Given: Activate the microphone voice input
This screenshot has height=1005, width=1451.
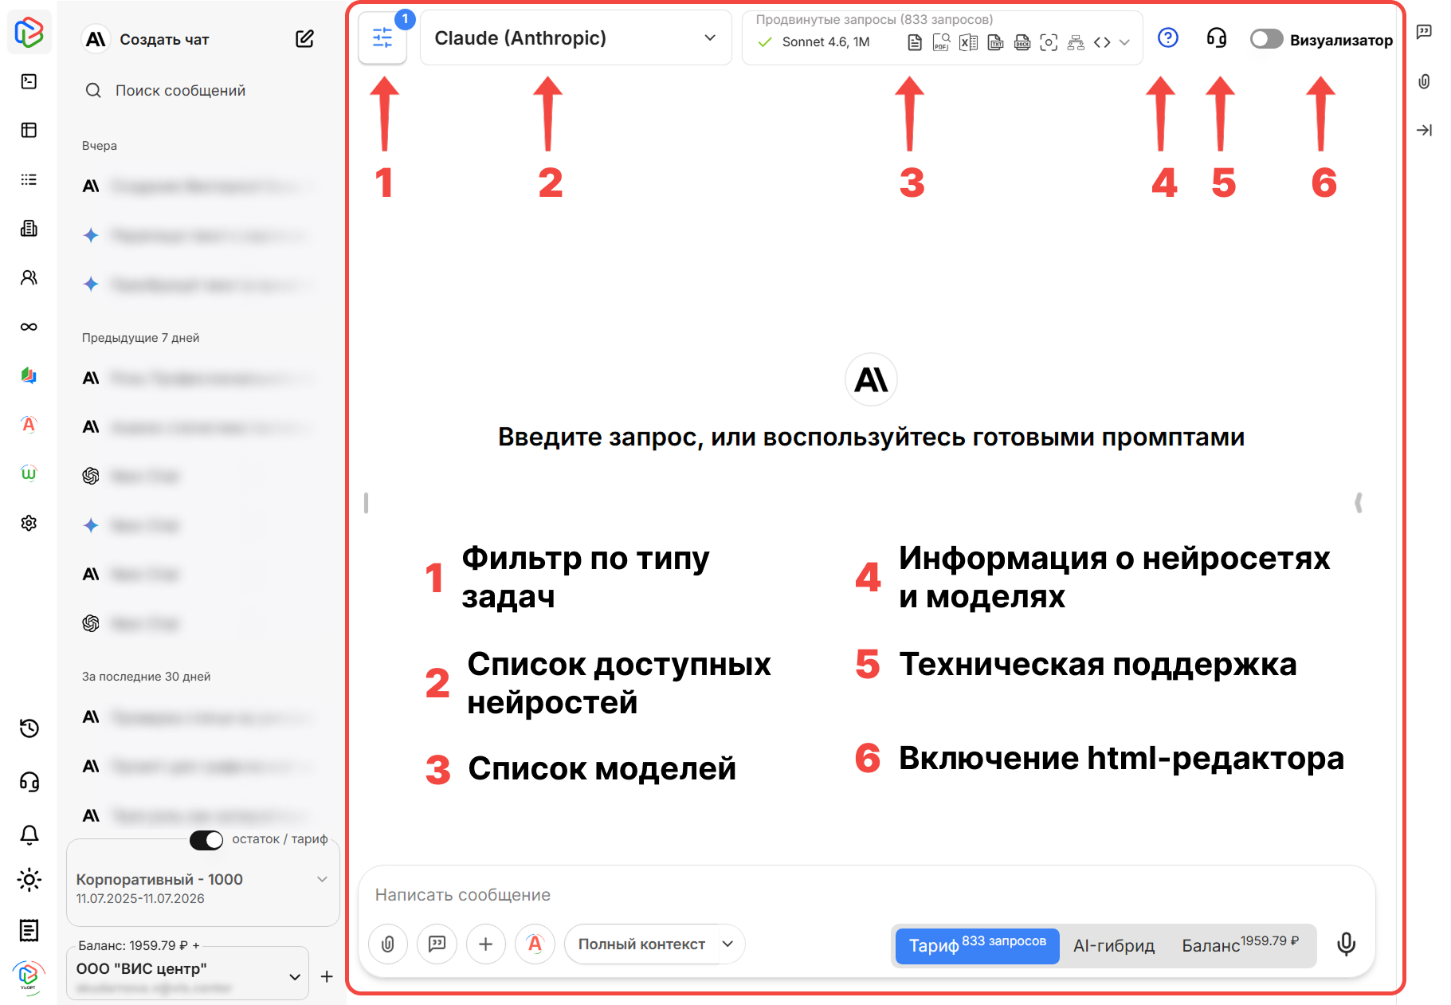Looking at the screenshot, I should (1345, 945).
